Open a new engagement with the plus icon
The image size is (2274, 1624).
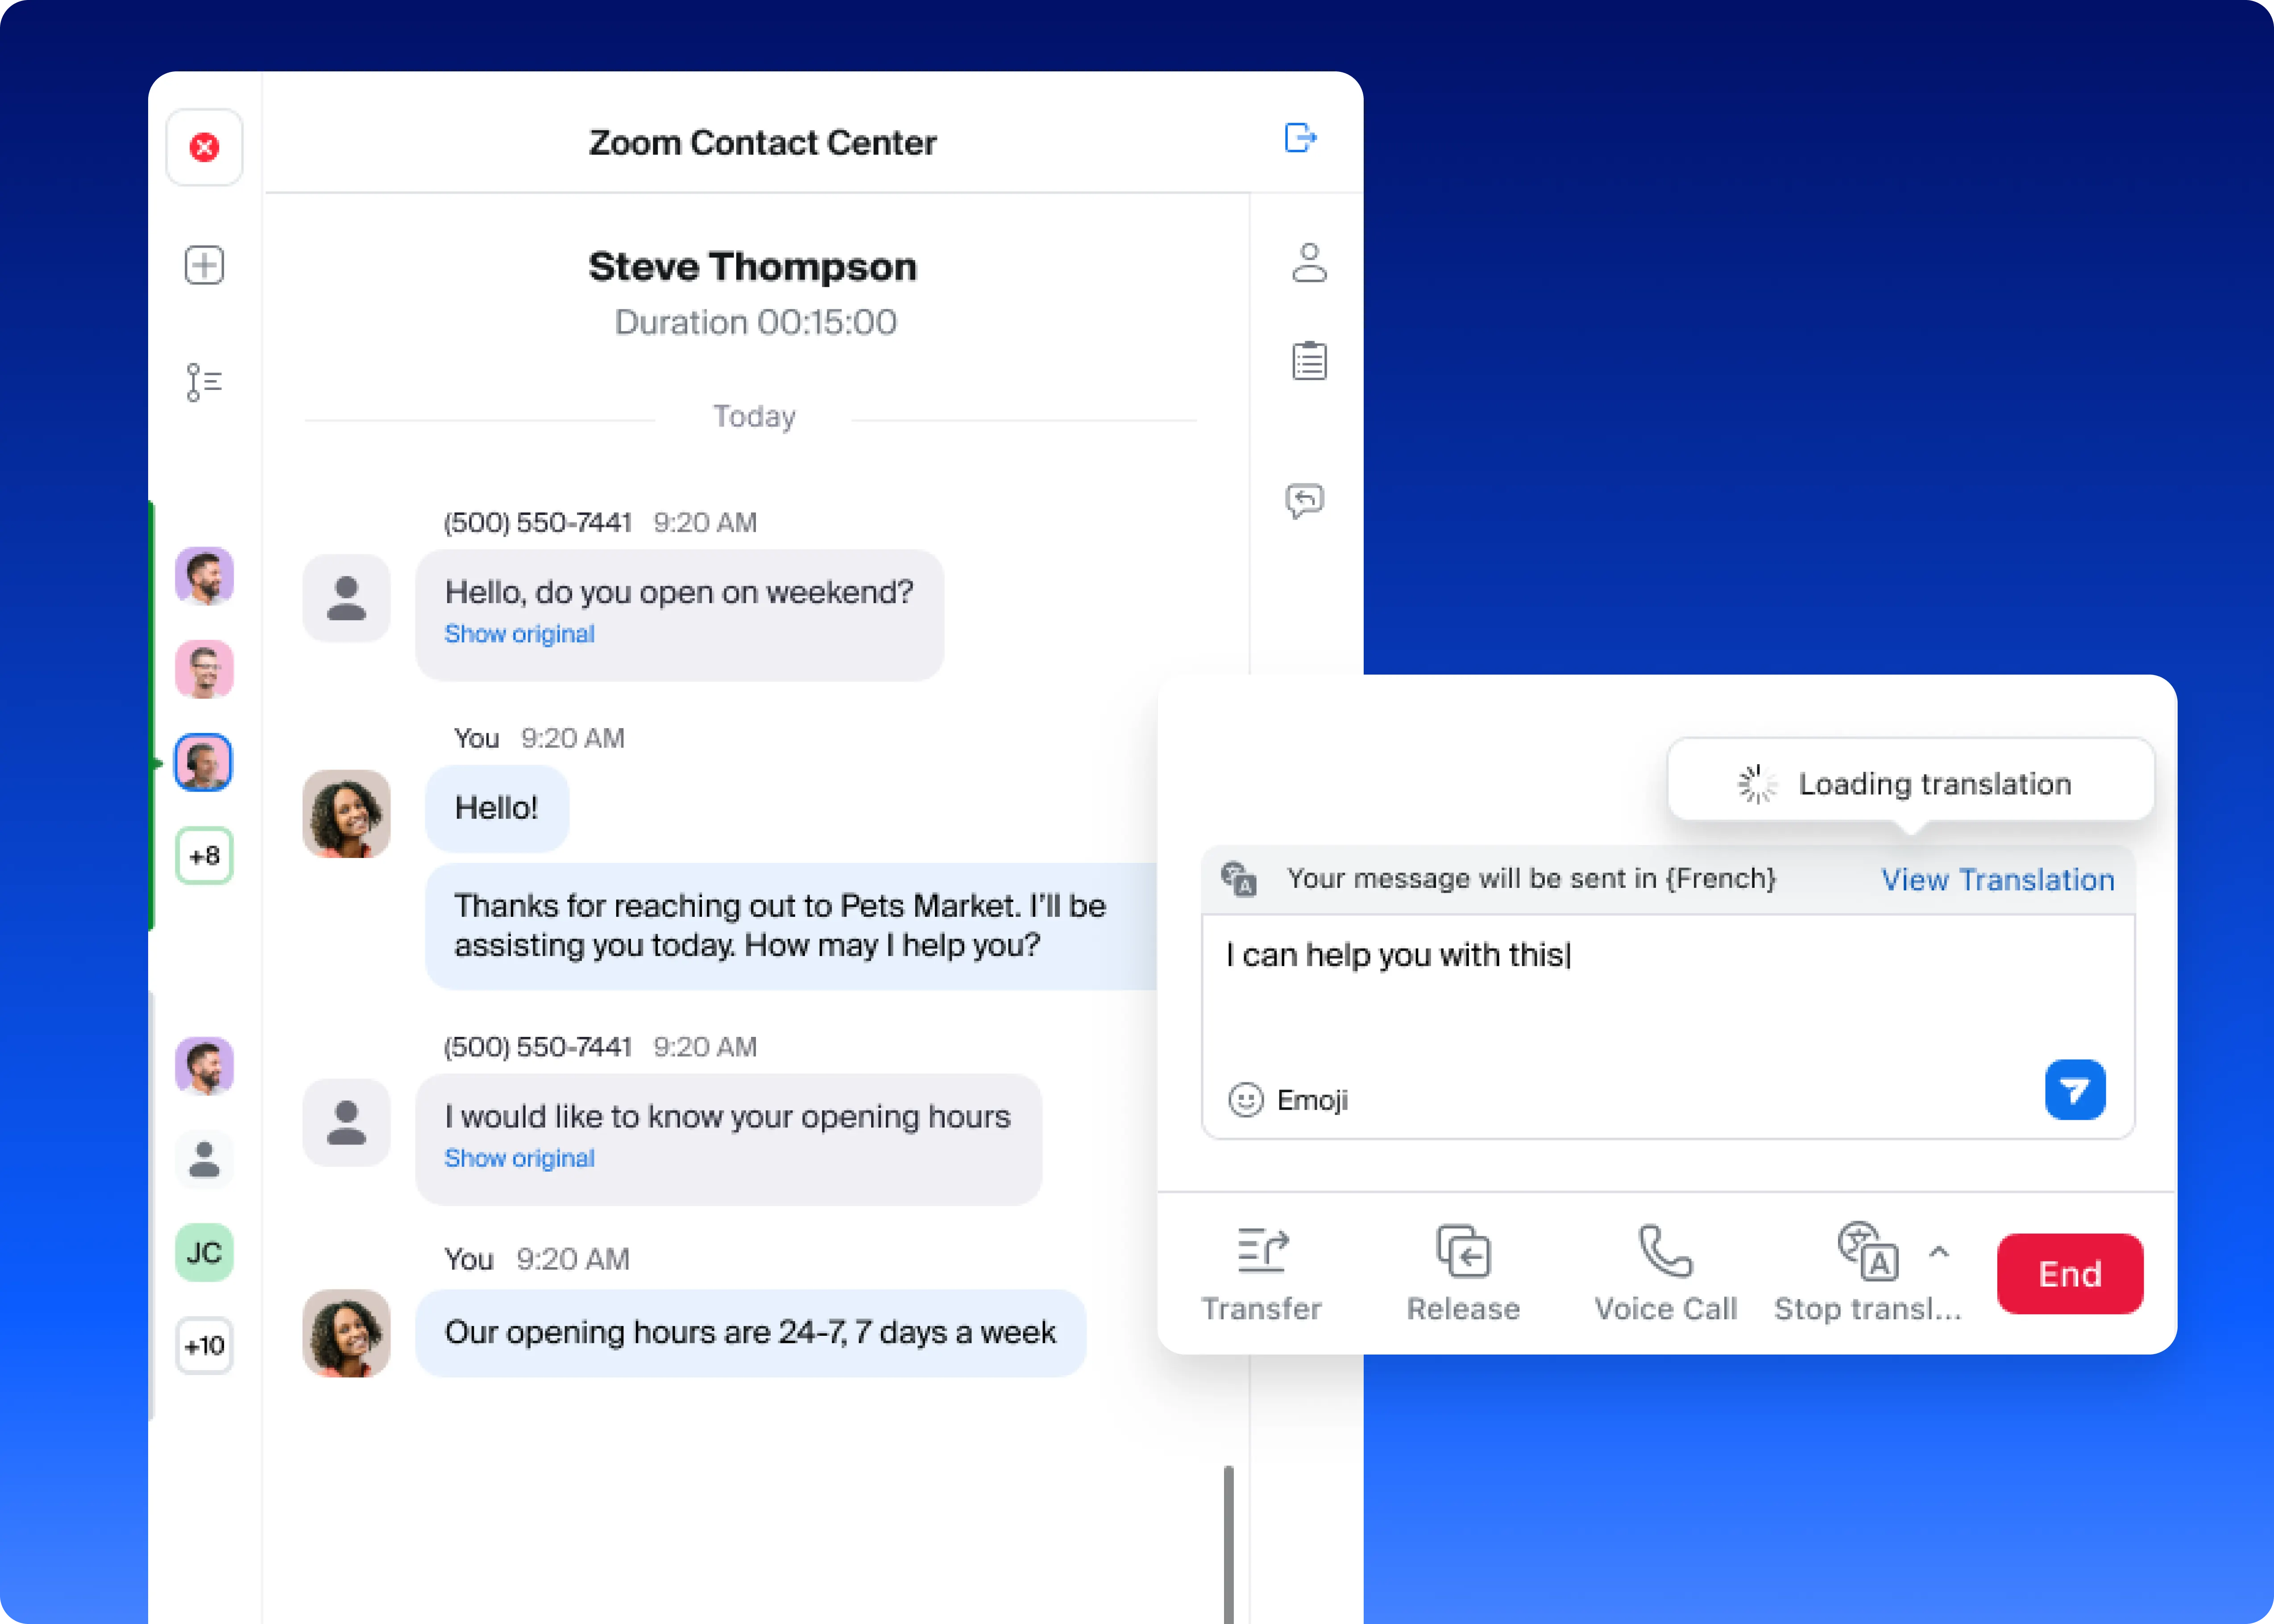[x=204, y=265]
